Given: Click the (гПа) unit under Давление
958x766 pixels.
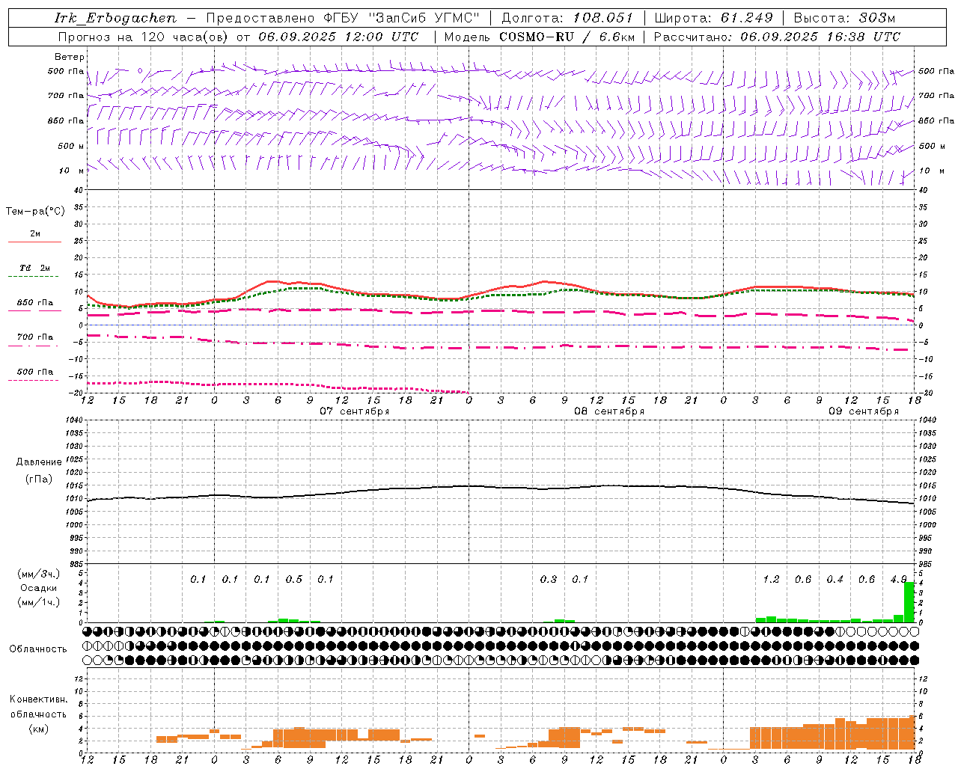Looking at the screenshot, I should coord(39,479).
